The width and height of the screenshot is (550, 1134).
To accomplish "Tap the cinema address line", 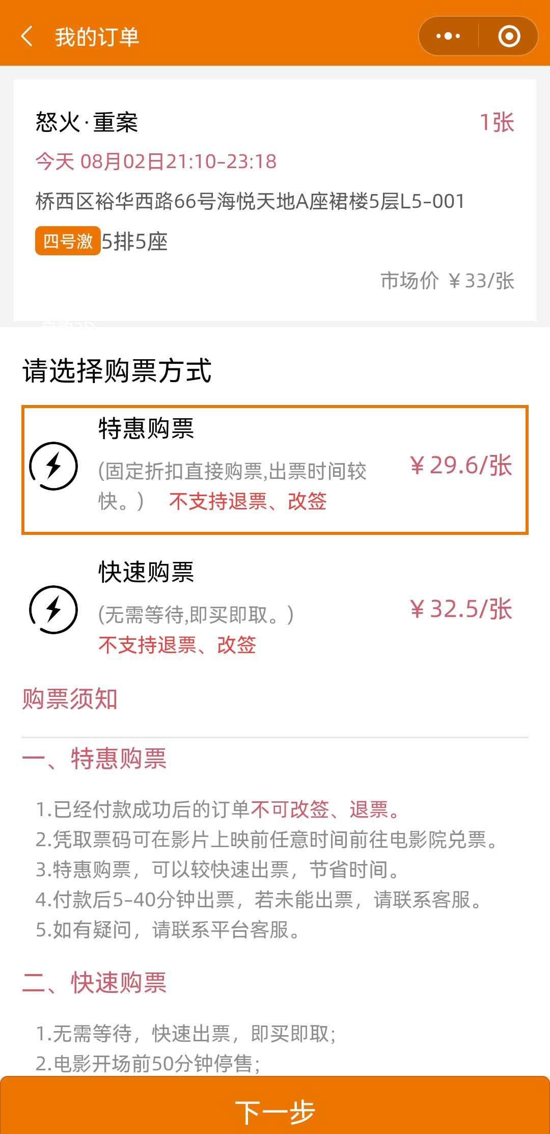I will pyautogui.click(x=250, y=202).
